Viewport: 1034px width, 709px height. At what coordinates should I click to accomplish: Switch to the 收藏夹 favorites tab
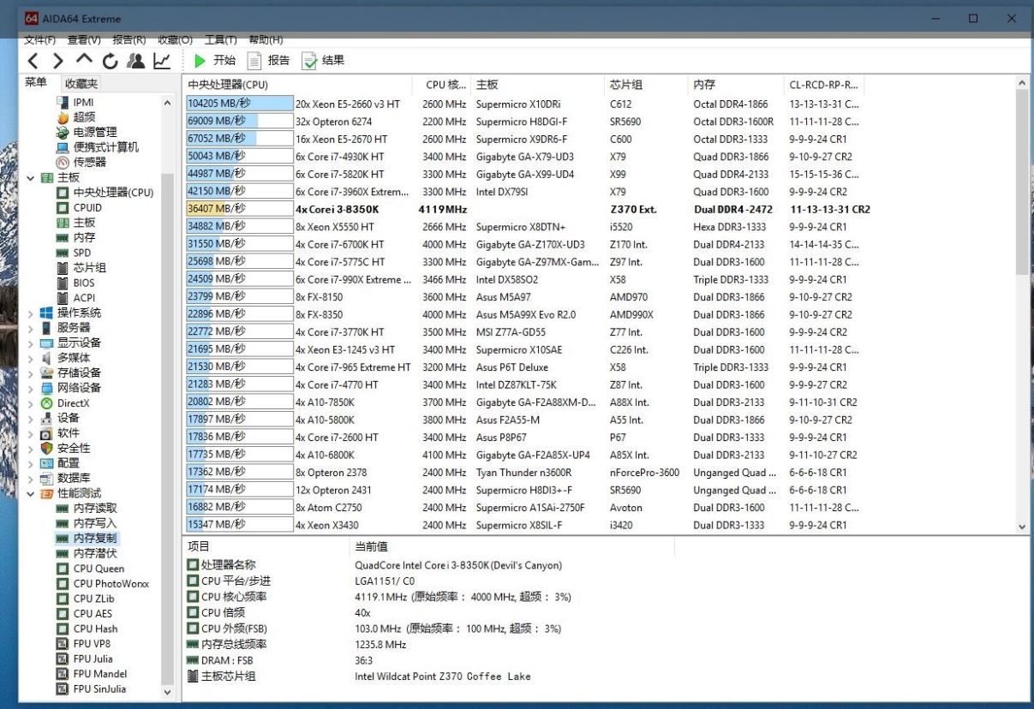click(81, 84)
